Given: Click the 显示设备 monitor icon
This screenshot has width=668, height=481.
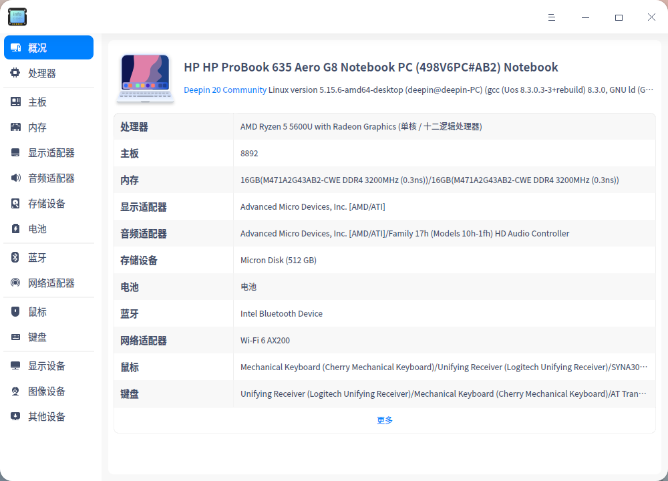Looking at the screenshot, I should (x=15, y=365).
